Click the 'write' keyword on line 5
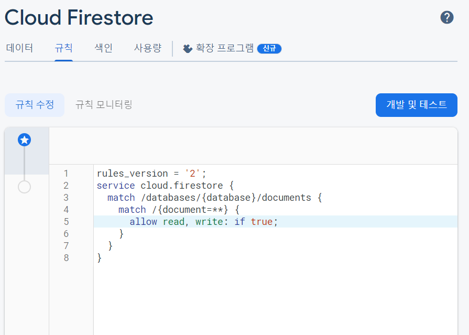 pos(210,222)
